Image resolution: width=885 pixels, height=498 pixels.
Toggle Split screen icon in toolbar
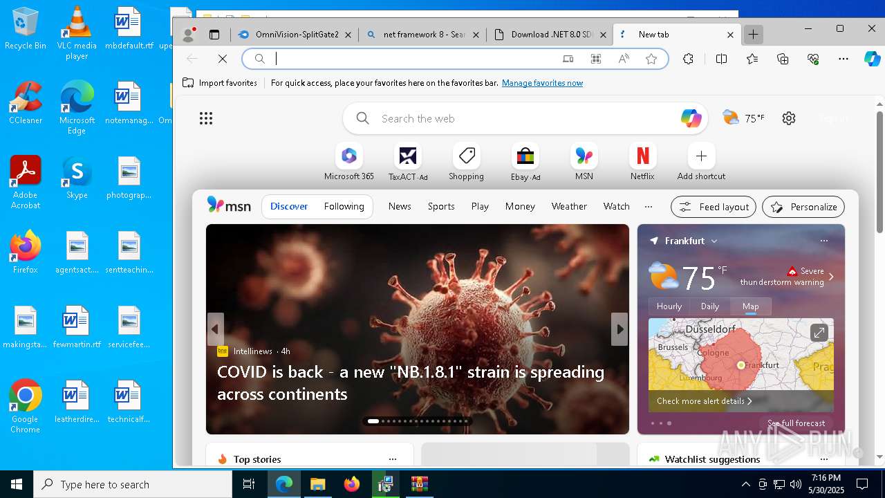coord(721,59)
